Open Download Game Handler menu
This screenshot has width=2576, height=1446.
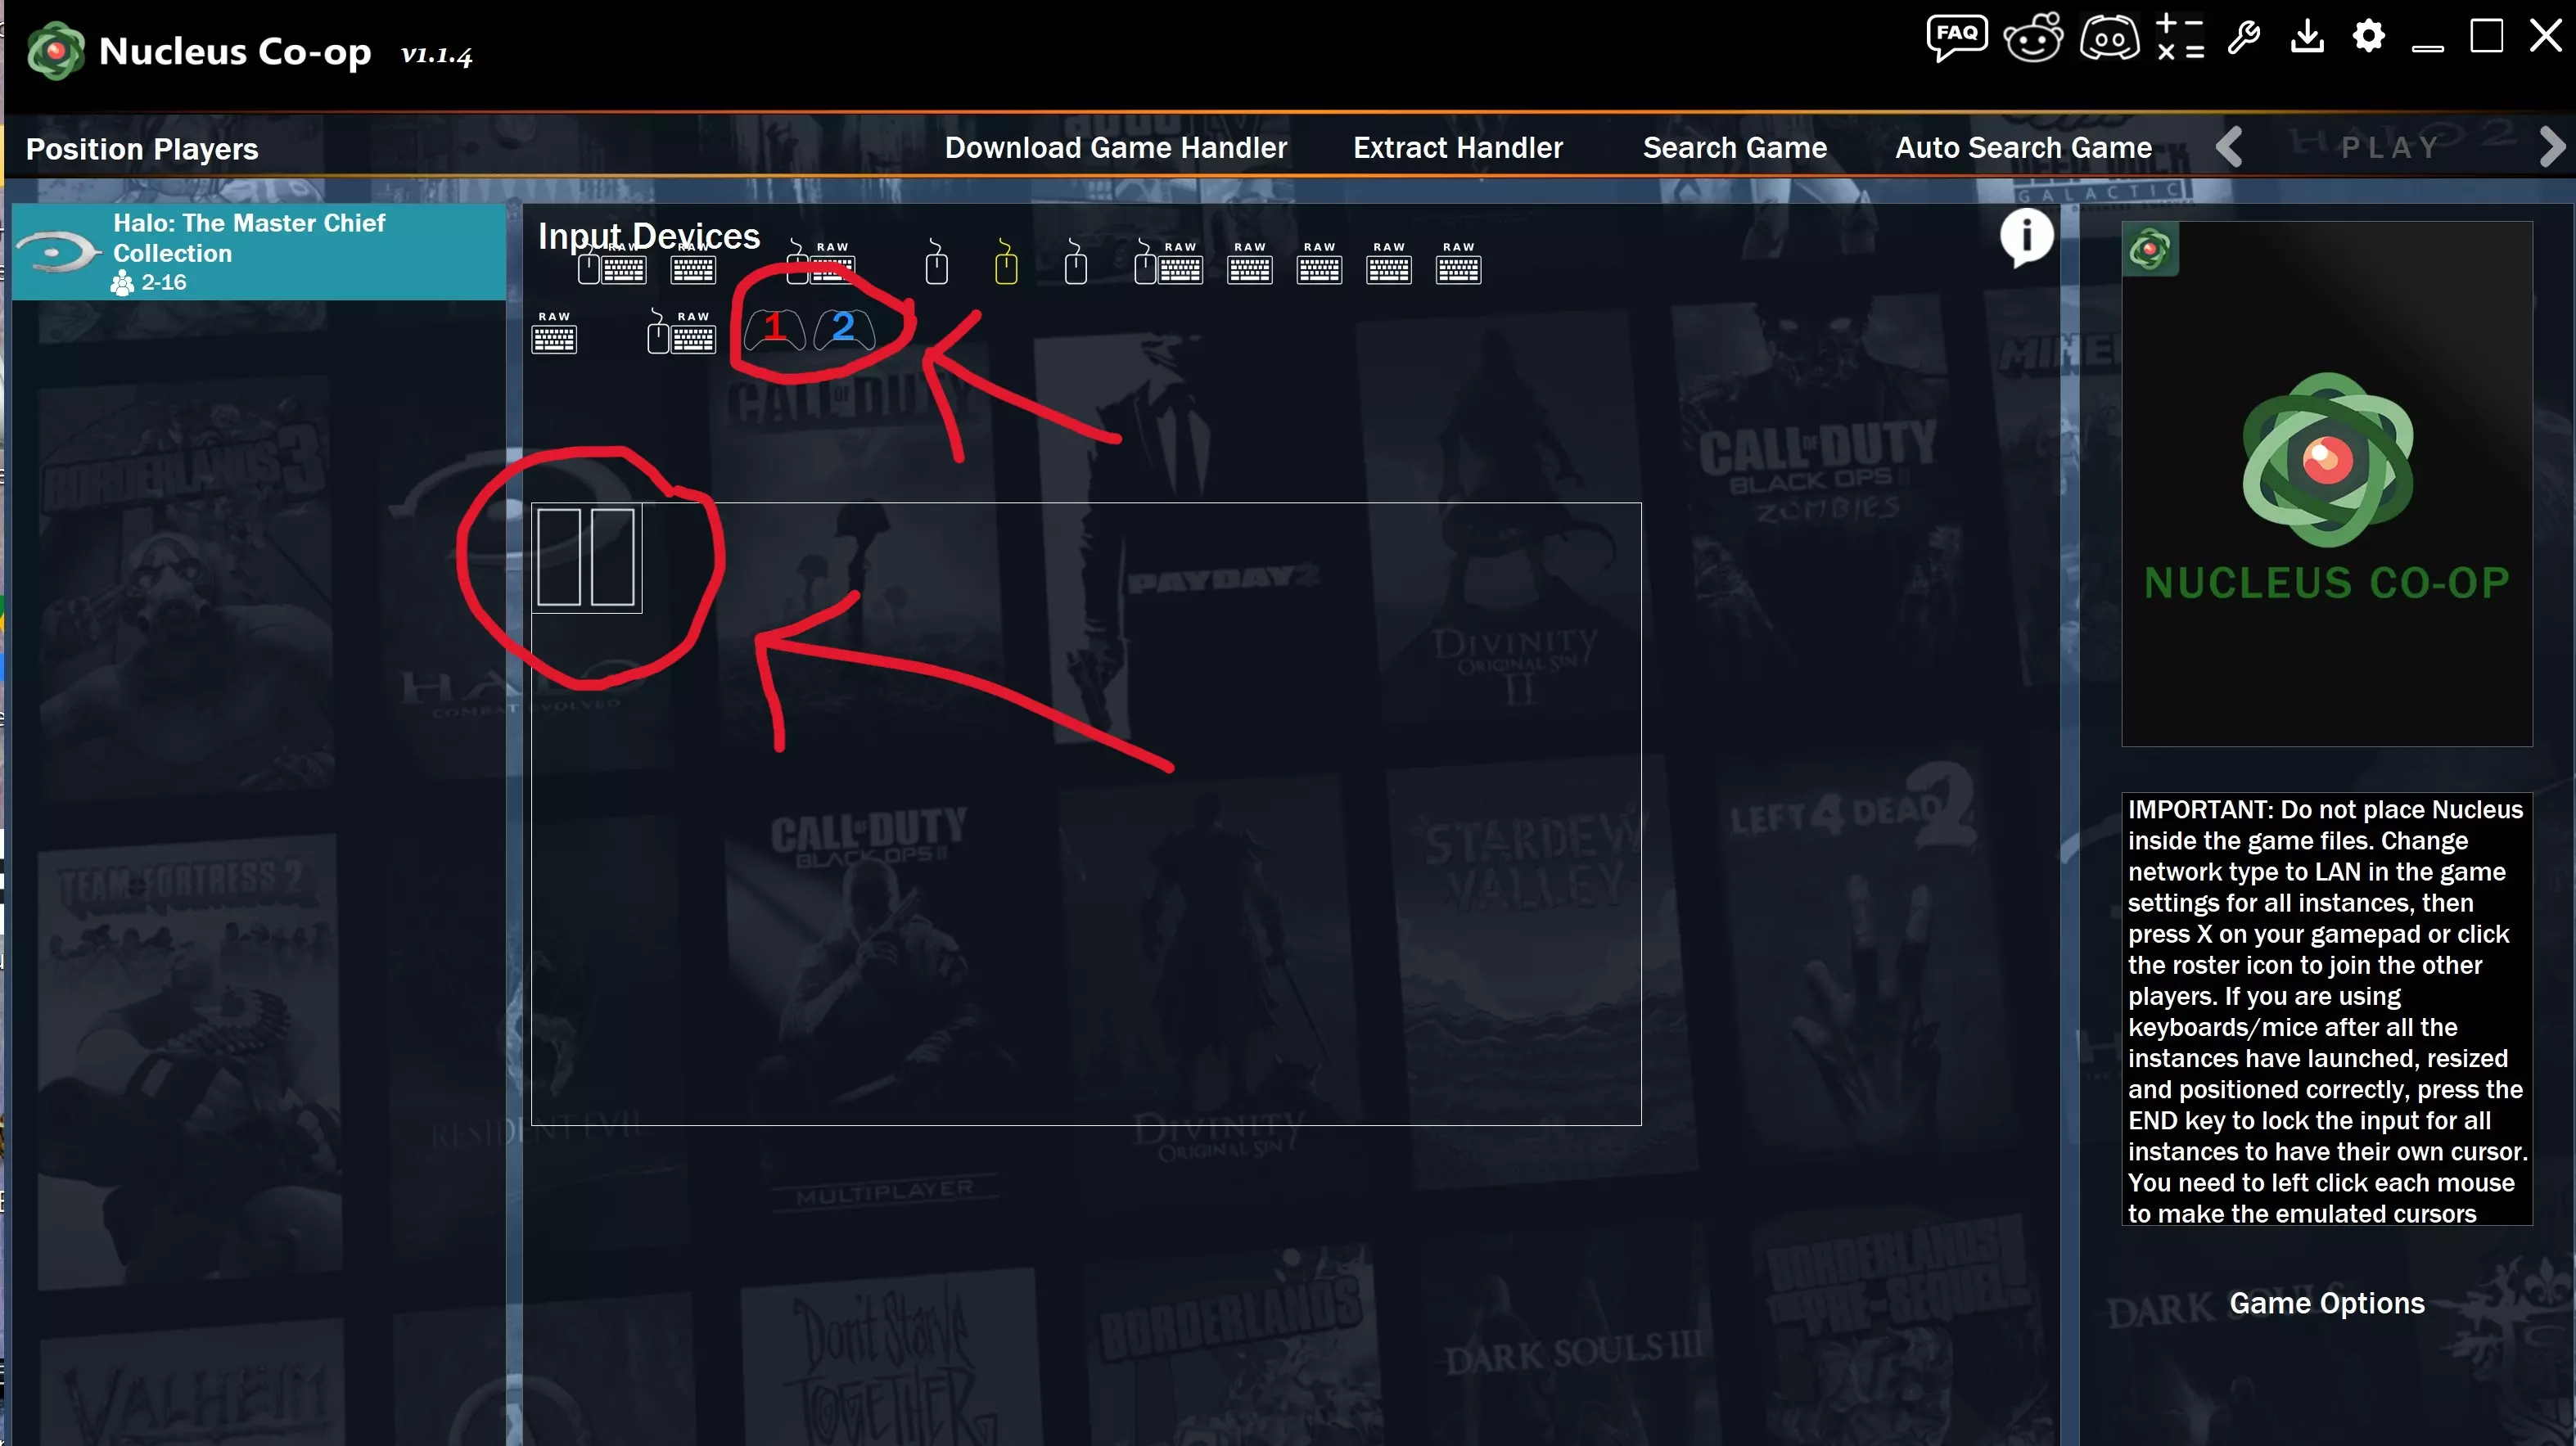pos(1115,148)
